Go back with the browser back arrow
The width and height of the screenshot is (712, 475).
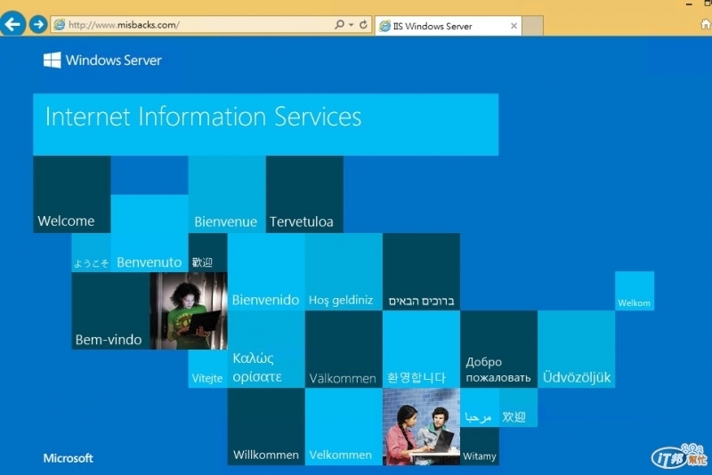pyautogui.click(x=12, y=24)
